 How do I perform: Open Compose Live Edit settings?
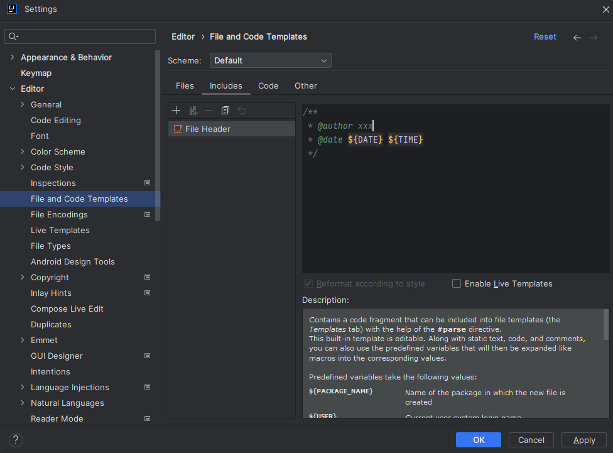click(67, 309)
